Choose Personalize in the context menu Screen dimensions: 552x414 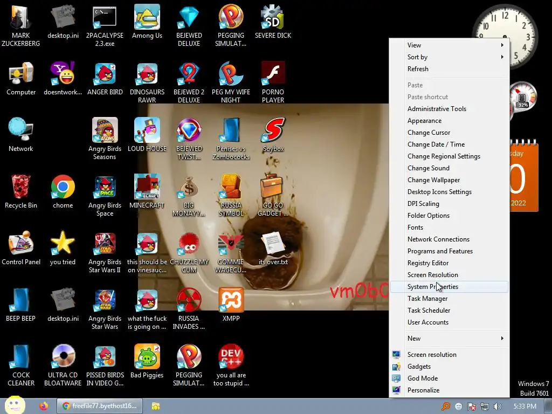pyautogui.click(x=449, y=390)
